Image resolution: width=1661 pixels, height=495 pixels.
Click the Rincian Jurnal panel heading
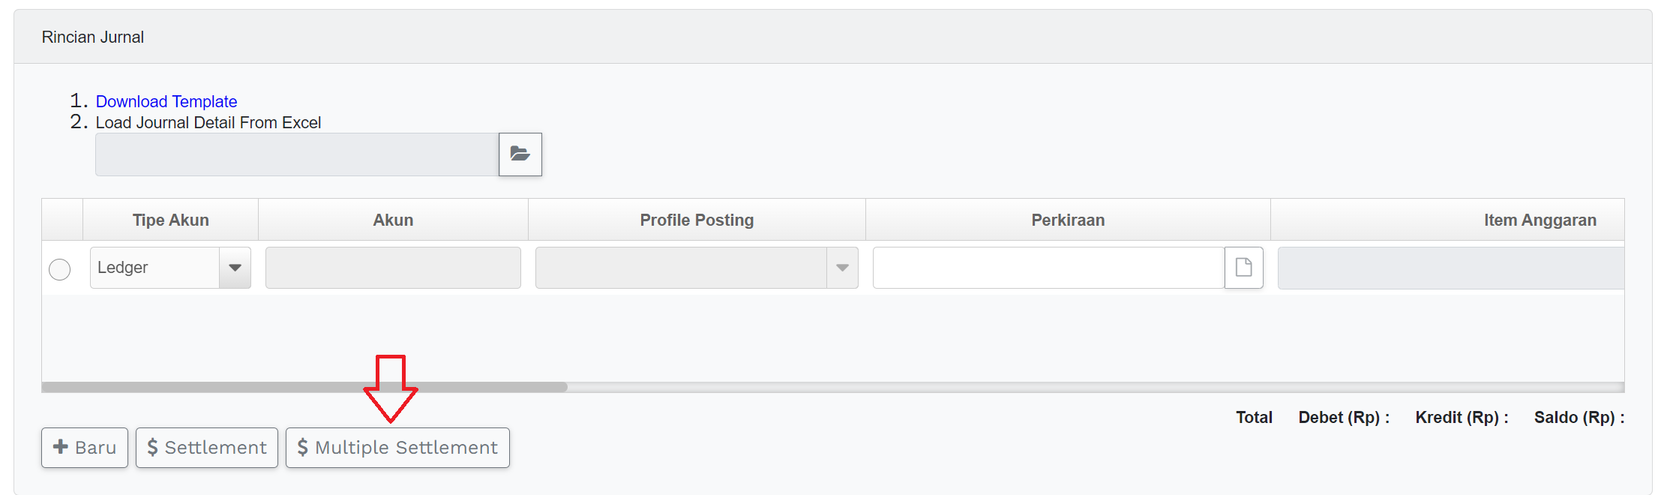[x=93, y=37]
